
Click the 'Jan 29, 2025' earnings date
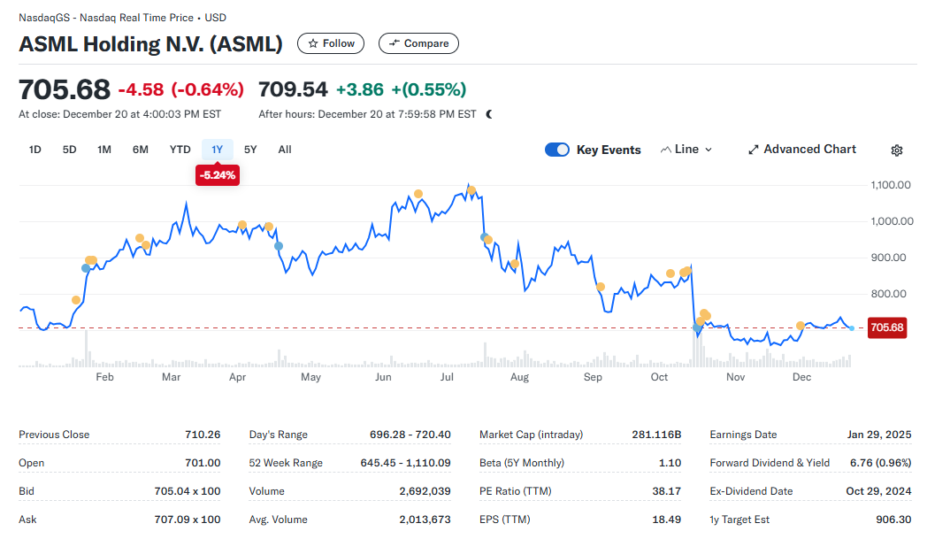[879, 435]
